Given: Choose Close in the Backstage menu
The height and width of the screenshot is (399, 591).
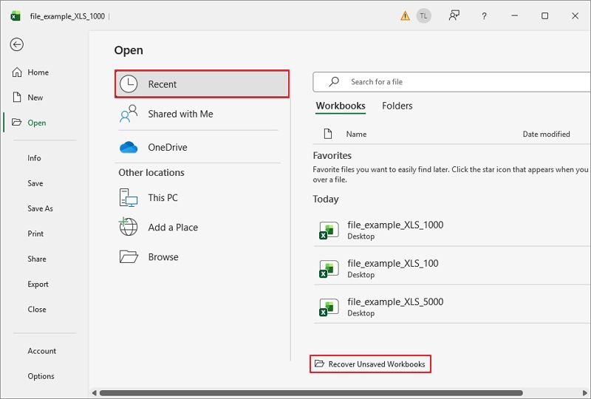Looking at the screenshot, I should (x=36, y=310).
